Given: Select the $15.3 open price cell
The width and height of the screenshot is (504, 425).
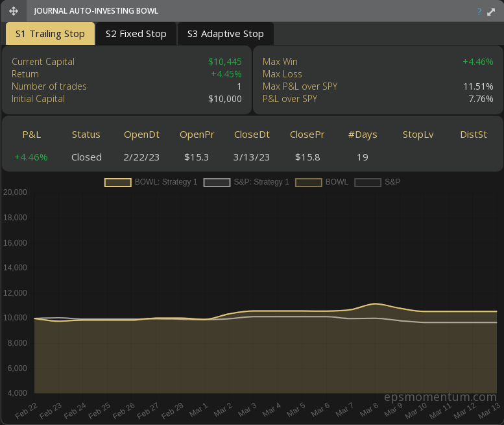Looking at the screenshot, I should (197, 157).
